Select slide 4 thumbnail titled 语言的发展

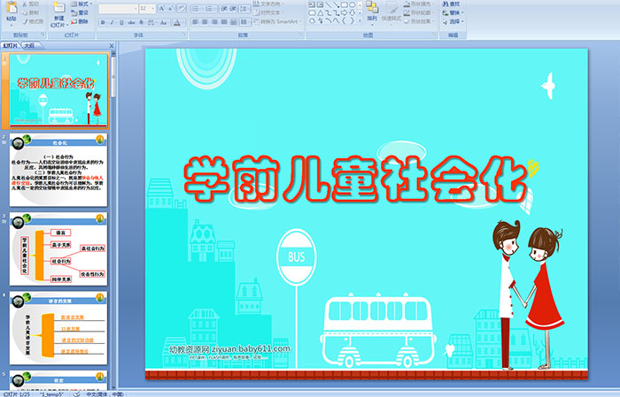pyautogui.click(x=58, y=328)
